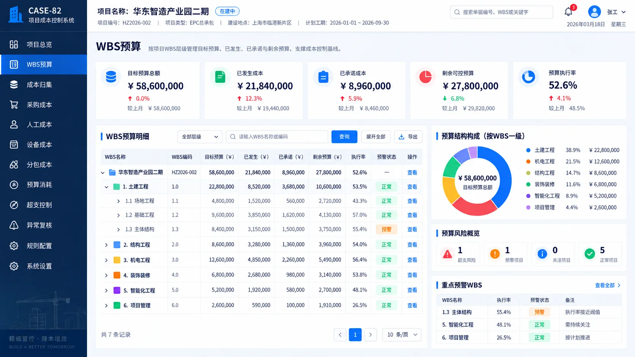635x357 pixels.
Task: Expand the 1.3 主体结构 row
Action: [x=118, y=230]
